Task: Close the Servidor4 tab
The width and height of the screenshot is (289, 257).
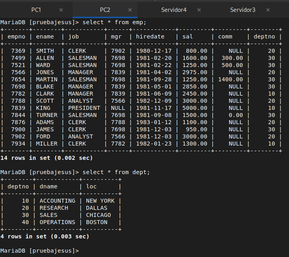Action: point(199,10)
